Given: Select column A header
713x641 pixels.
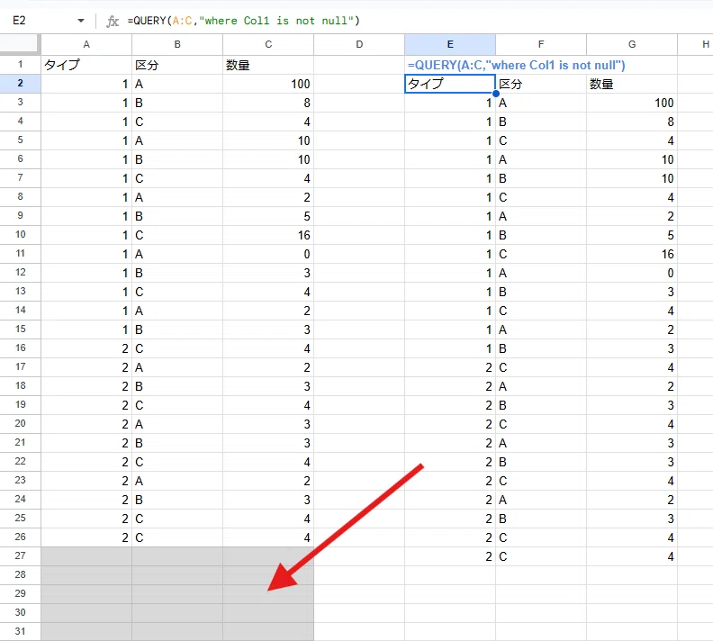Looking at the screenshot, I should 86,44.
